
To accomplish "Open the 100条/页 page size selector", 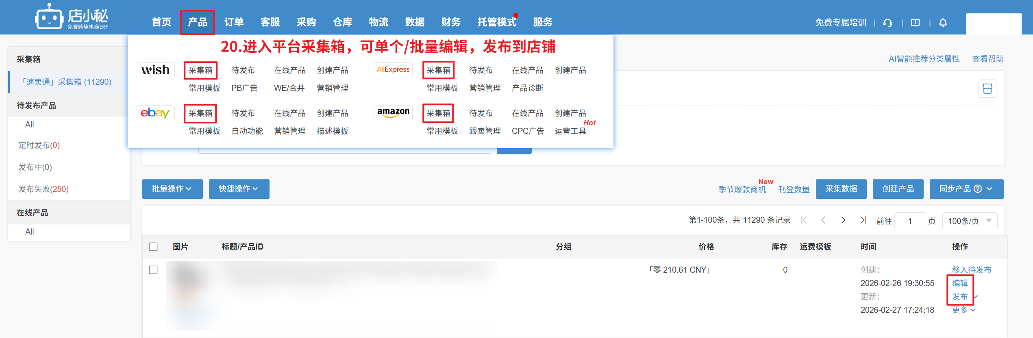I will [969, 221].
